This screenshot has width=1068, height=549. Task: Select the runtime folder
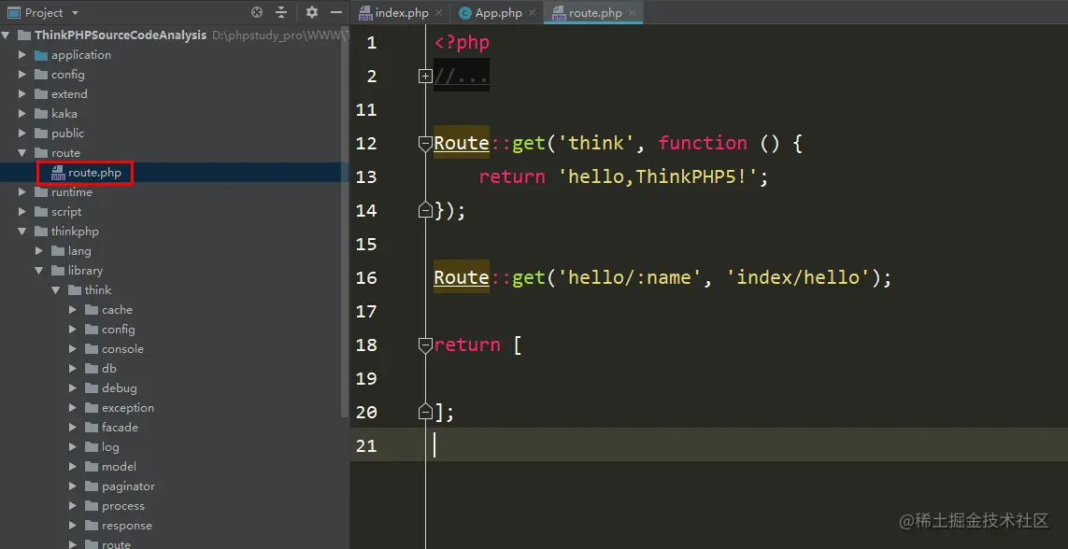64,192
